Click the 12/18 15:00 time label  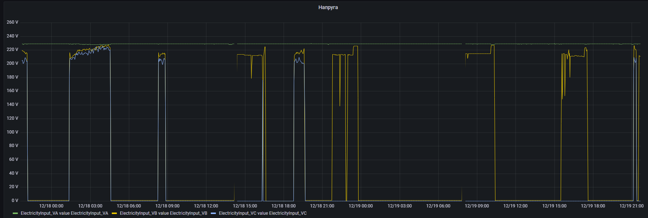245,206
